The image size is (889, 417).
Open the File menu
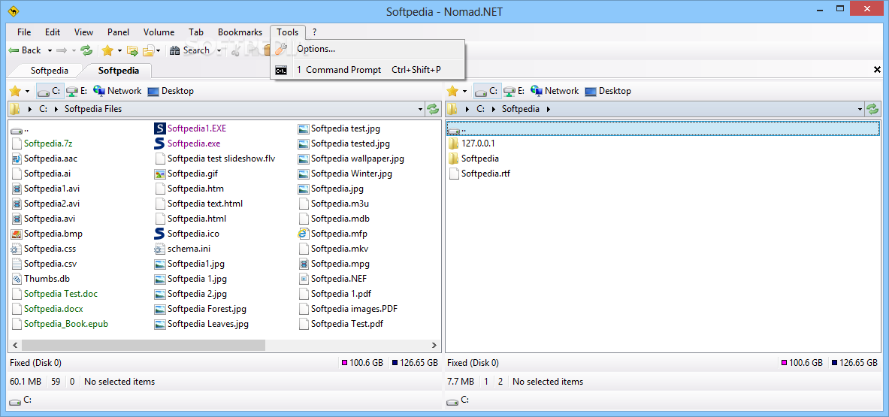point(24,32)
